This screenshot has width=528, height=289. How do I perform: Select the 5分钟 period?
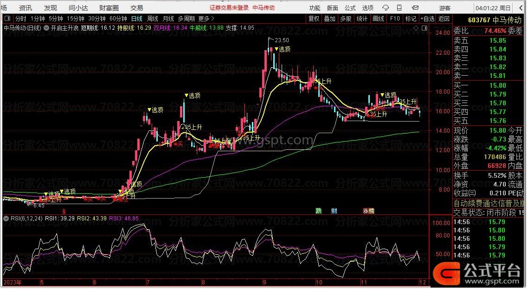tap(56, 19)
